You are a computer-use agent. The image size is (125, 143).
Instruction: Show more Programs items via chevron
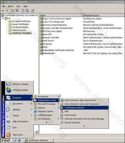(46, 123)
